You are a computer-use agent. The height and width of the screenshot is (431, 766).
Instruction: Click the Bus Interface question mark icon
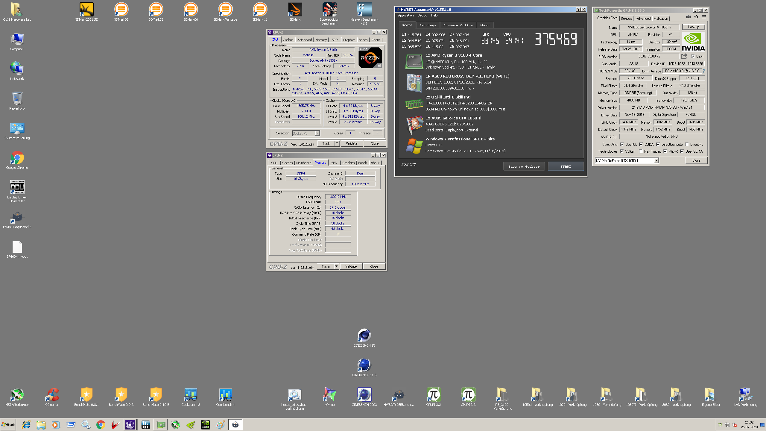pos(703,71)
